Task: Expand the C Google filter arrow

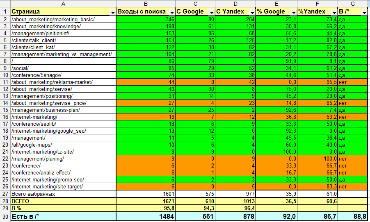Action: tap(211, 12)
